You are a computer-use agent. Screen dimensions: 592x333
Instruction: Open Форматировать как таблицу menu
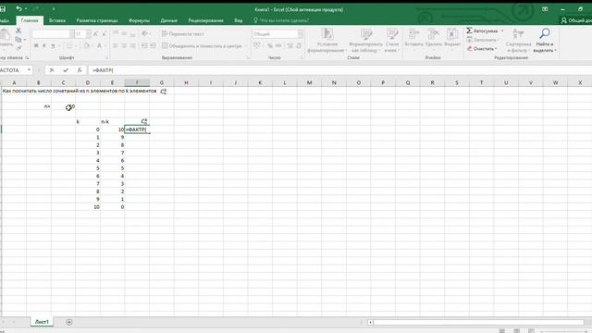point(365,40)
